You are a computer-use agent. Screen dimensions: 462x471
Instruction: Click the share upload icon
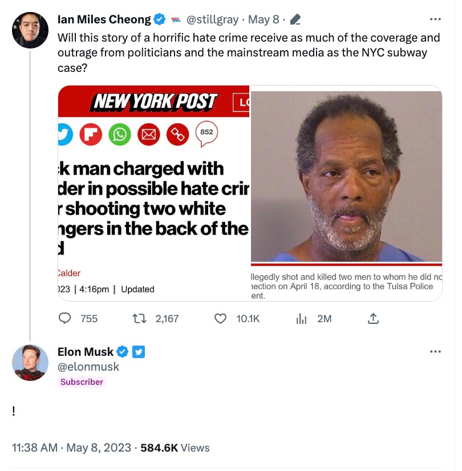click(373, 319)
